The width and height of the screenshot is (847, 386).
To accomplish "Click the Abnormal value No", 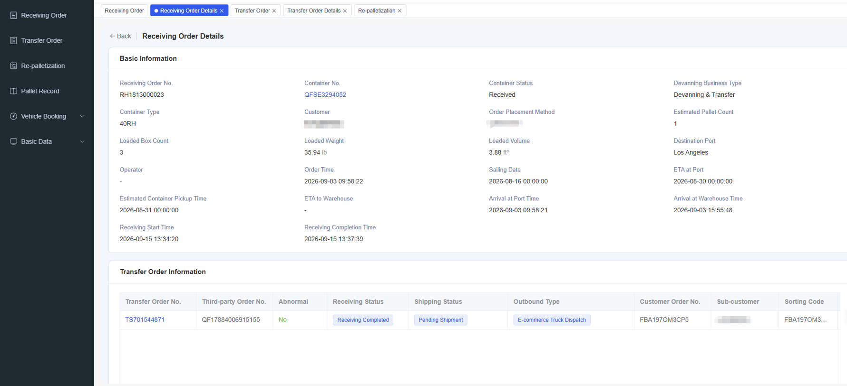I will point(282,320).
